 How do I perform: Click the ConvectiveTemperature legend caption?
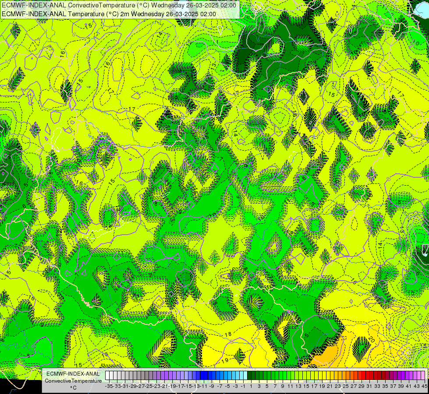73,381
